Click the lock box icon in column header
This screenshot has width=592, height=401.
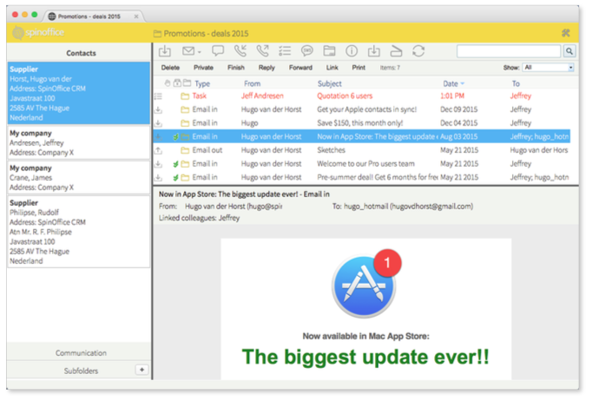pyautogui.click(x=177, y=82)
